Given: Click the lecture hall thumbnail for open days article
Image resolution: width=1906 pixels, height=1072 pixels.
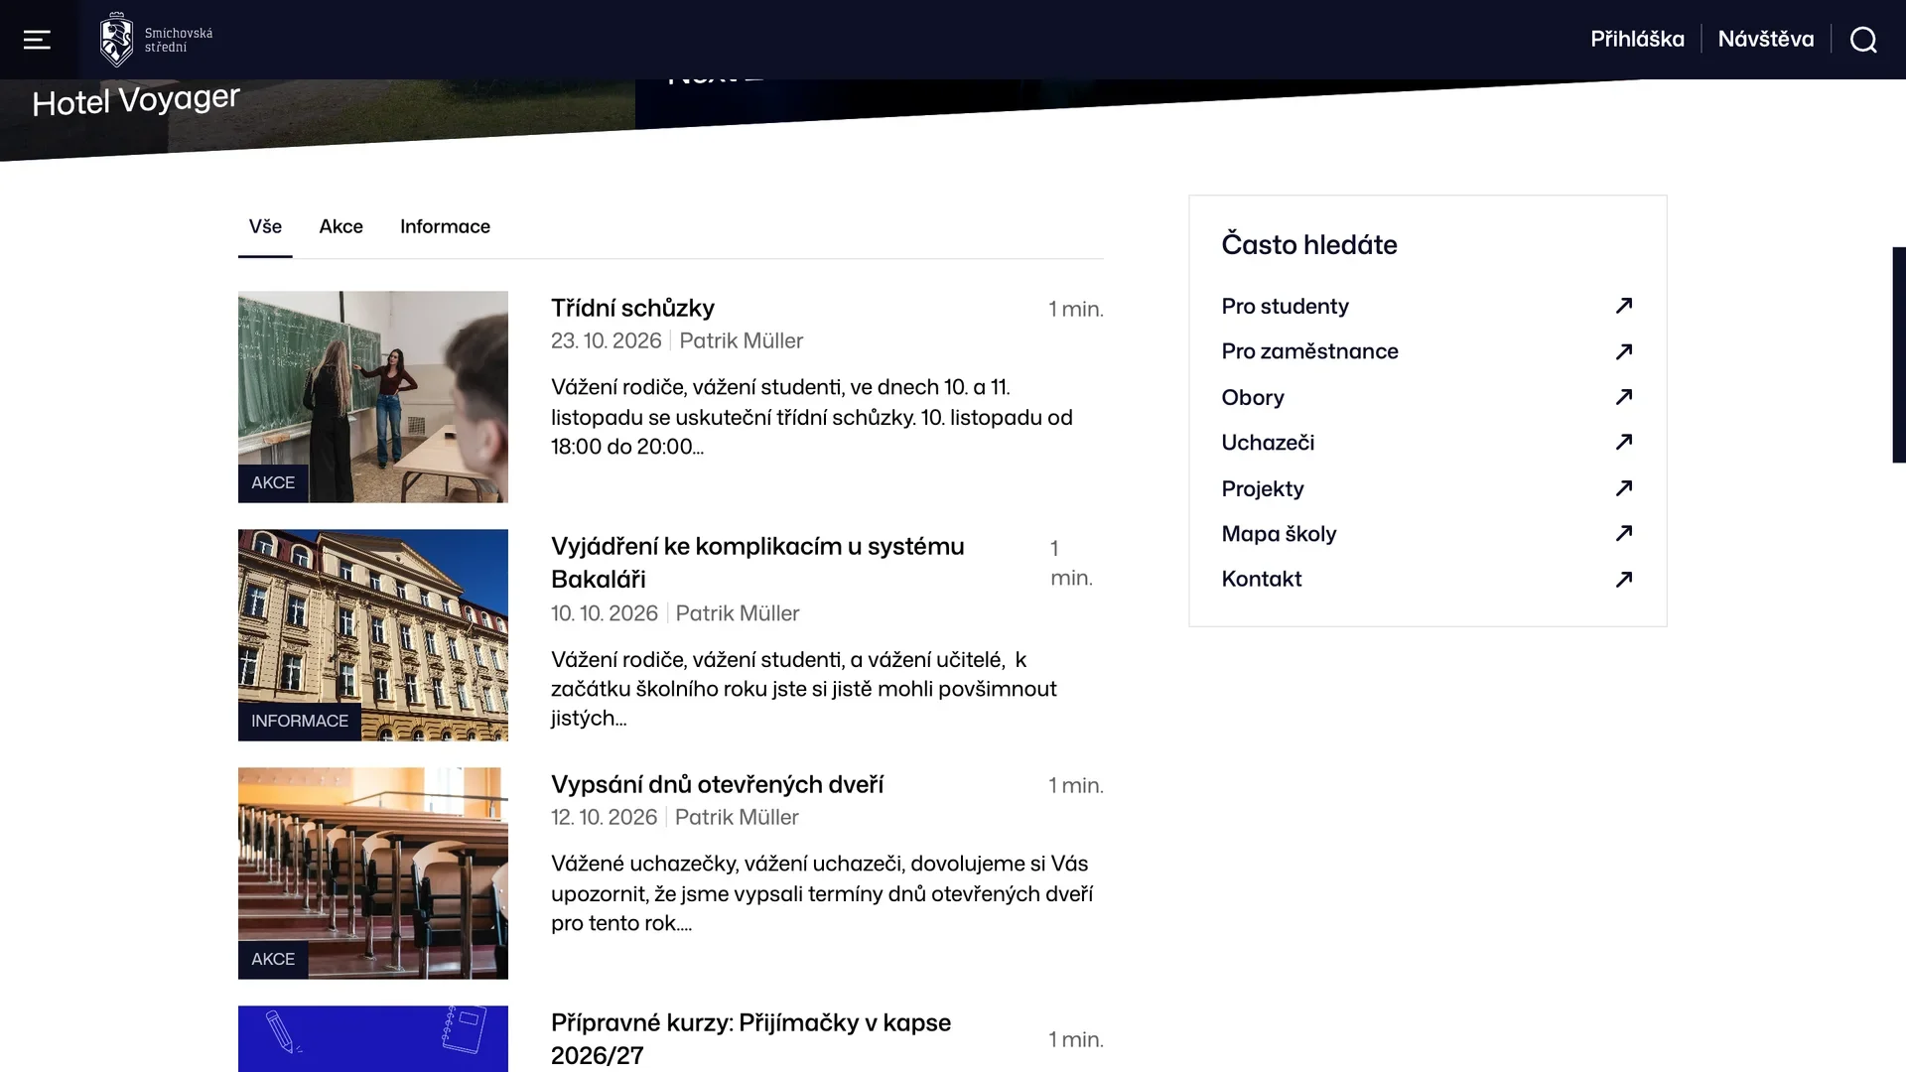Looking at the screenshot, I should pyautogui.click(x=373, y=872).
